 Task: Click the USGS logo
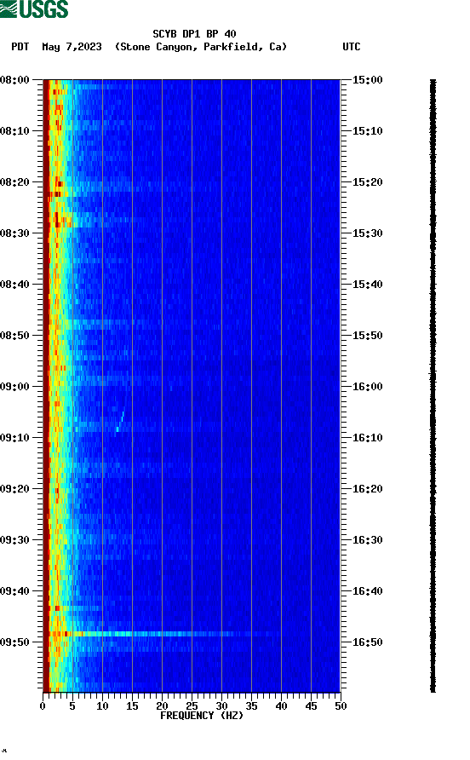(34, 9)
